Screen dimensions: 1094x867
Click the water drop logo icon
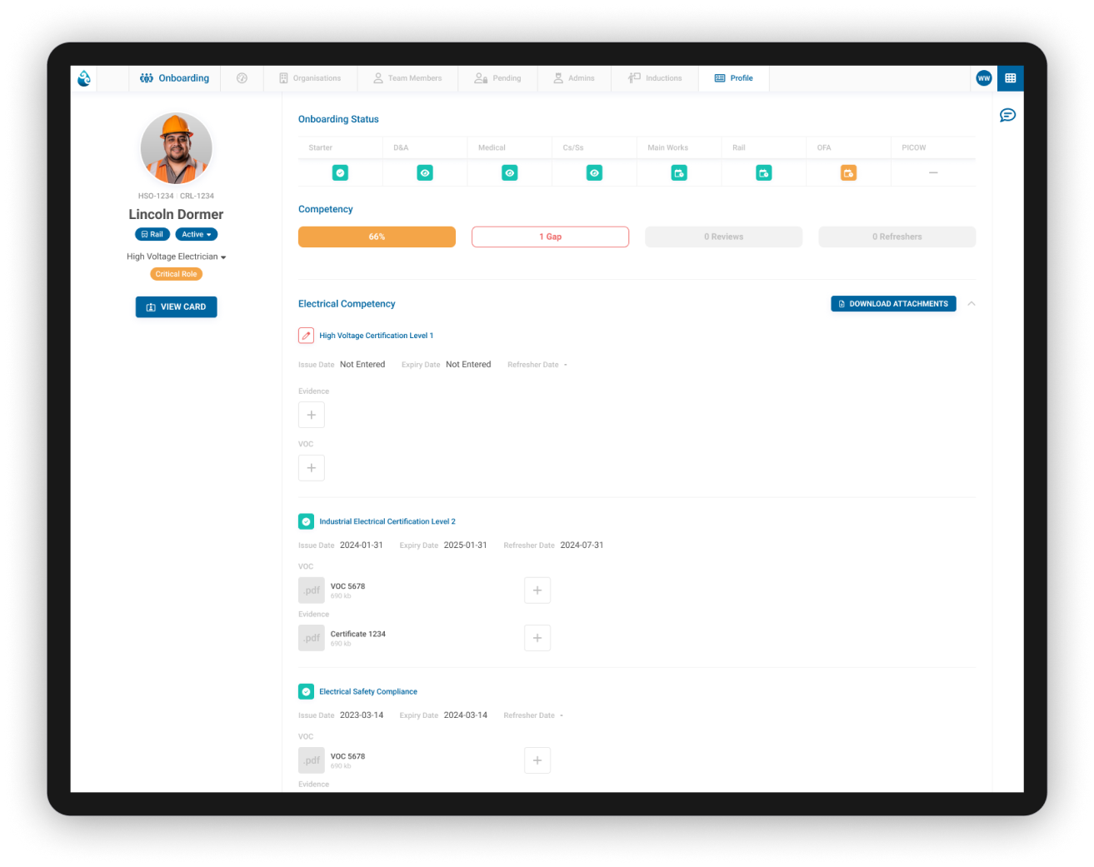click(x=84, y=78)
